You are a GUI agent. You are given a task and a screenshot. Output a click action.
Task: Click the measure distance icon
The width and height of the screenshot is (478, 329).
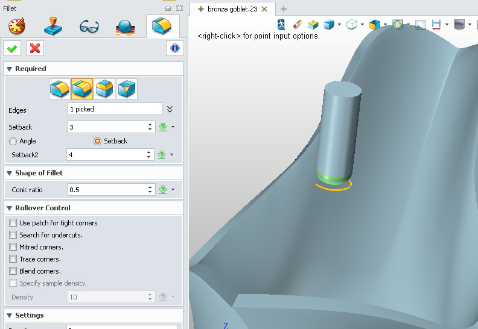[x=436, y=24]
